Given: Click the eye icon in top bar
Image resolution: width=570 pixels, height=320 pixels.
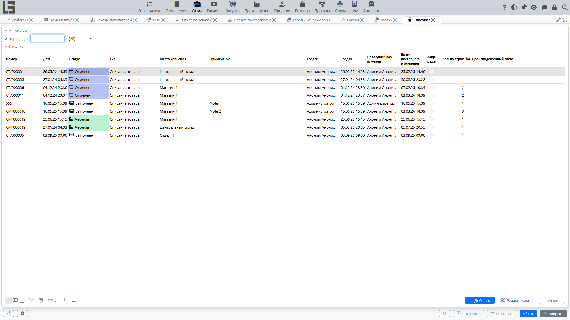Looking at the screenshot, I should pyautogui.click(x=534, y=7).
